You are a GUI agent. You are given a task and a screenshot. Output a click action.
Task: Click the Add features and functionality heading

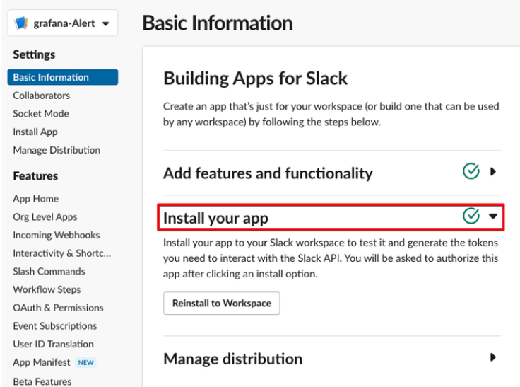tap(268, 173)
